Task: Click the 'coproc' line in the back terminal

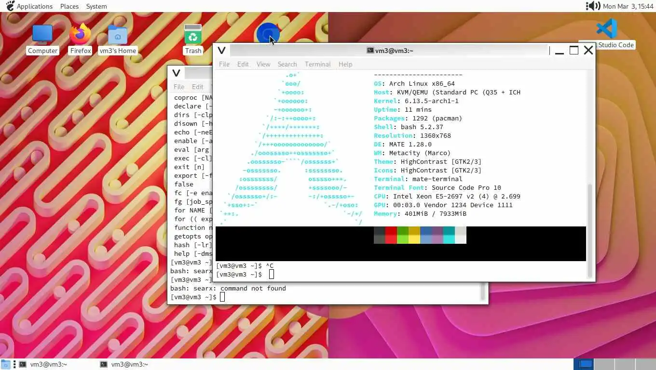Action: (193, 97)
